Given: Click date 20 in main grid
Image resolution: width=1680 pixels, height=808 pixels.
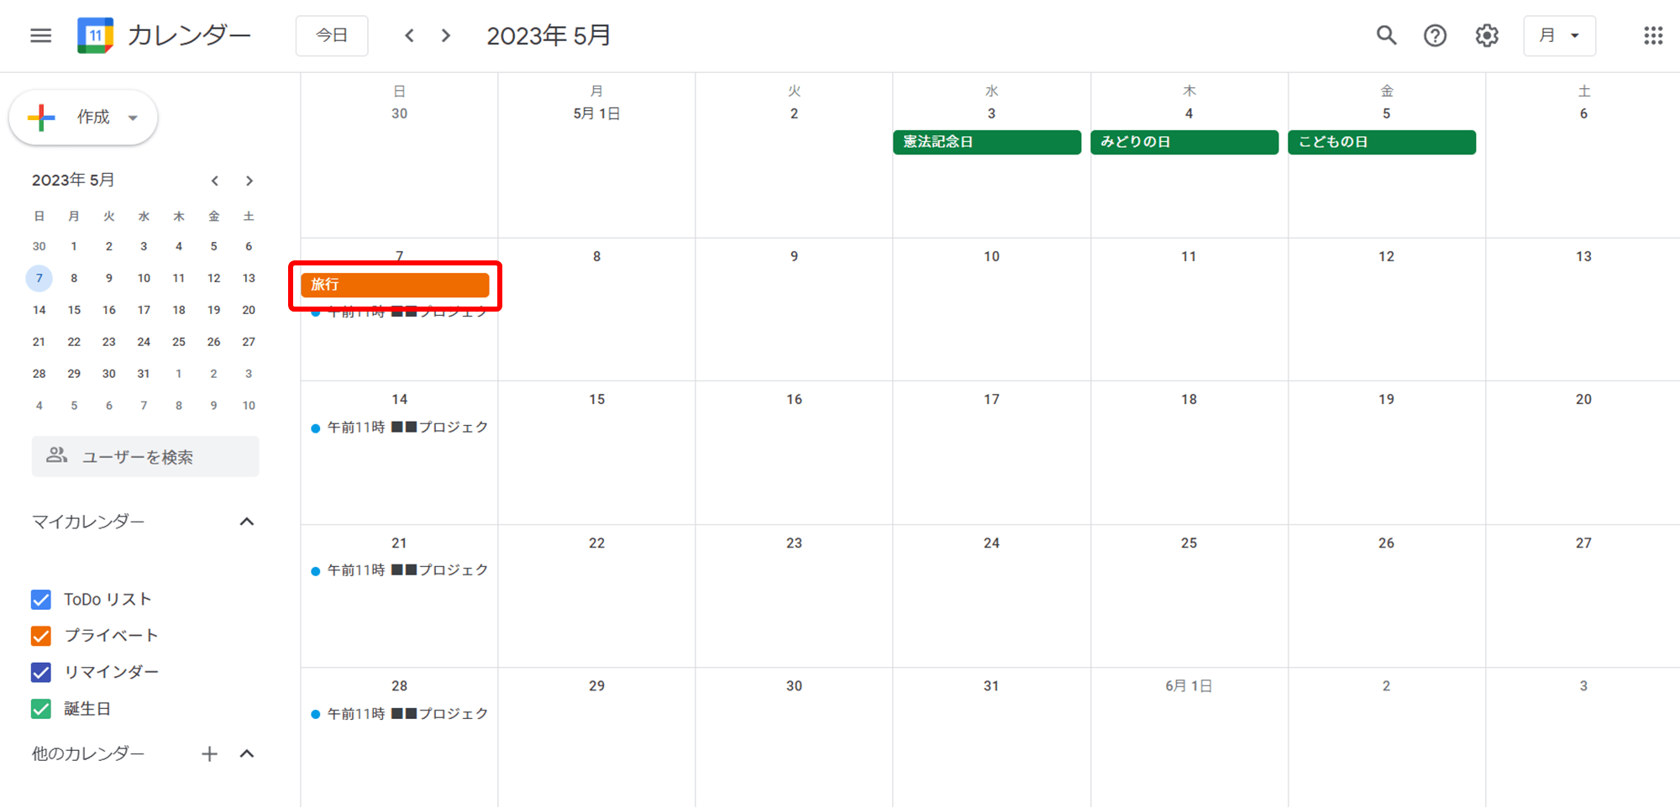Looking at the screenshot, I should point(1583,400).
